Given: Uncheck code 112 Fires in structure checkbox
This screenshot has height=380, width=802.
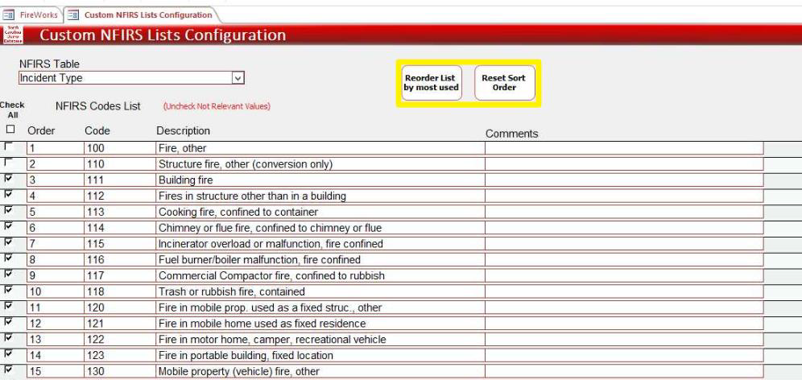Looking at the screenshot, I should (9, 194).
